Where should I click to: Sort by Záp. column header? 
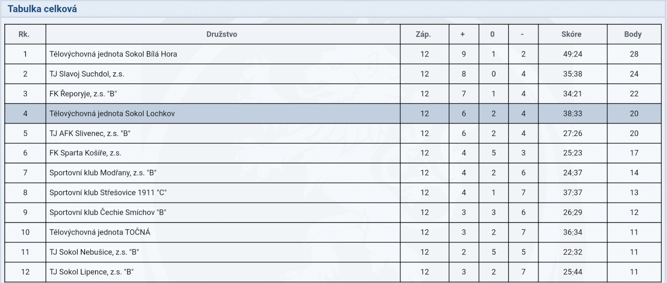[x=424, y=34]
